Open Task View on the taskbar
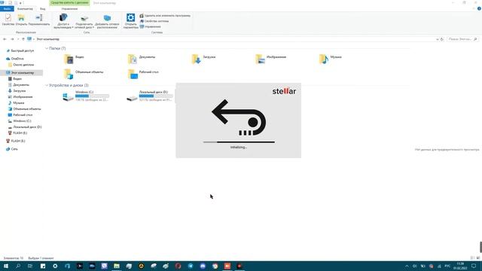 pos(30,266)
